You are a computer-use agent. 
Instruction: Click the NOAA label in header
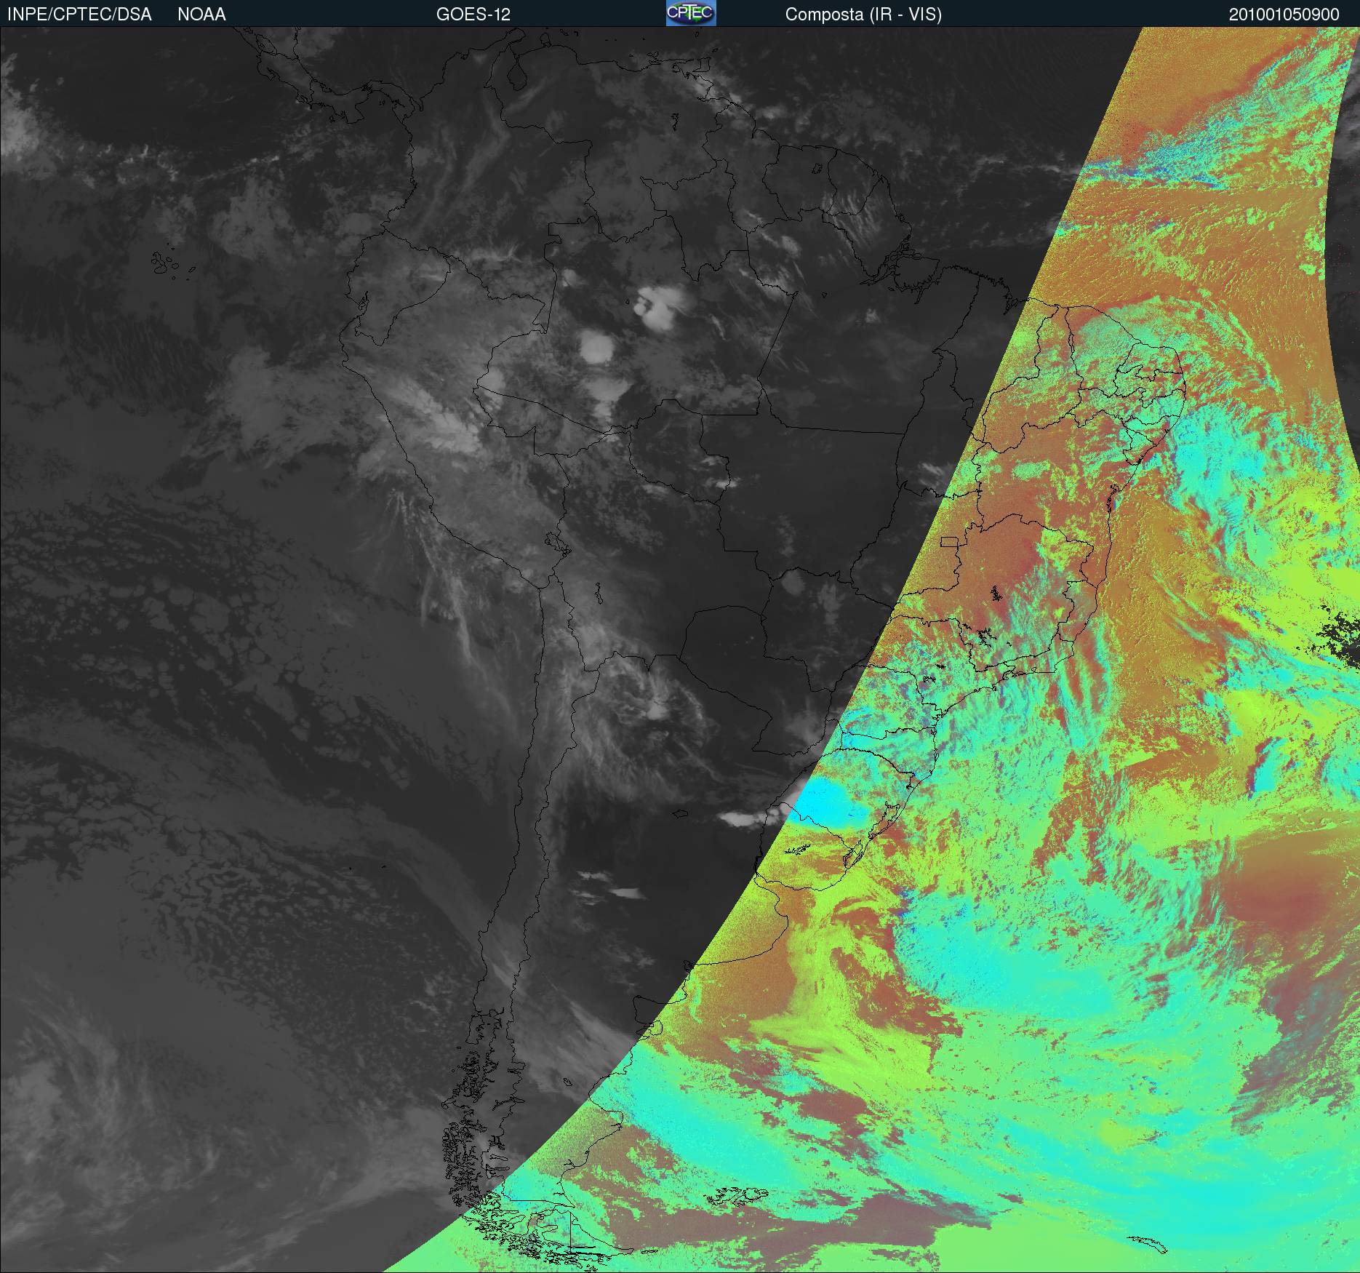pos(201,15)
